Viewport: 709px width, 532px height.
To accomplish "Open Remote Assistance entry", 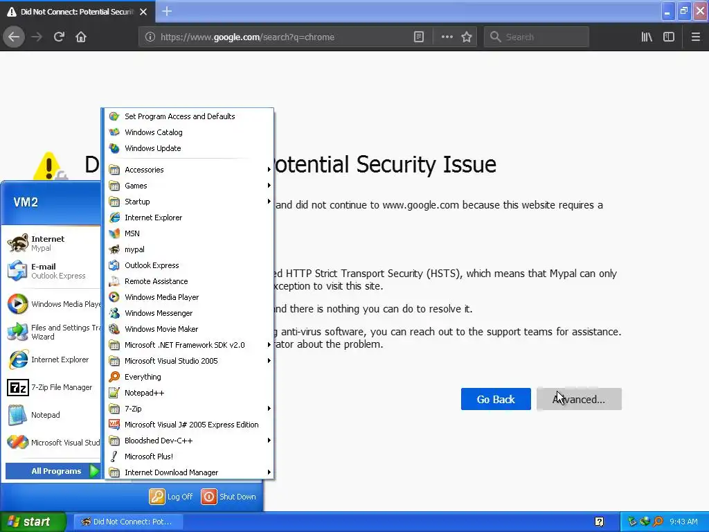I will point(189,281).
